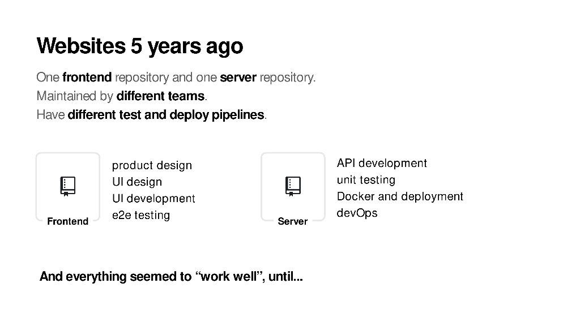Viewport: 580px width, 326px height.
Task: Select the "Server" label under the icon
Action: pos(293,221)
